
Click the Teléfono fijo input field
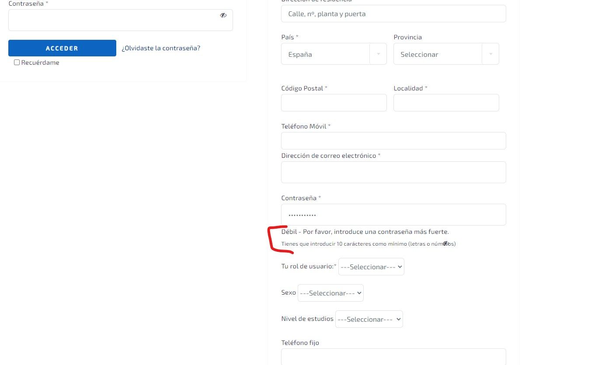click(x=393, y=357)
